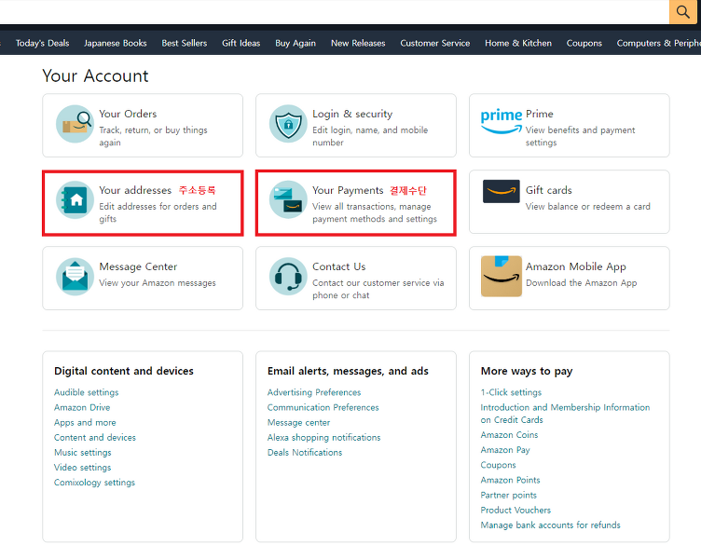701x559 pixels.
Task: Open the Your addresses card title
Action: (135, 190)
